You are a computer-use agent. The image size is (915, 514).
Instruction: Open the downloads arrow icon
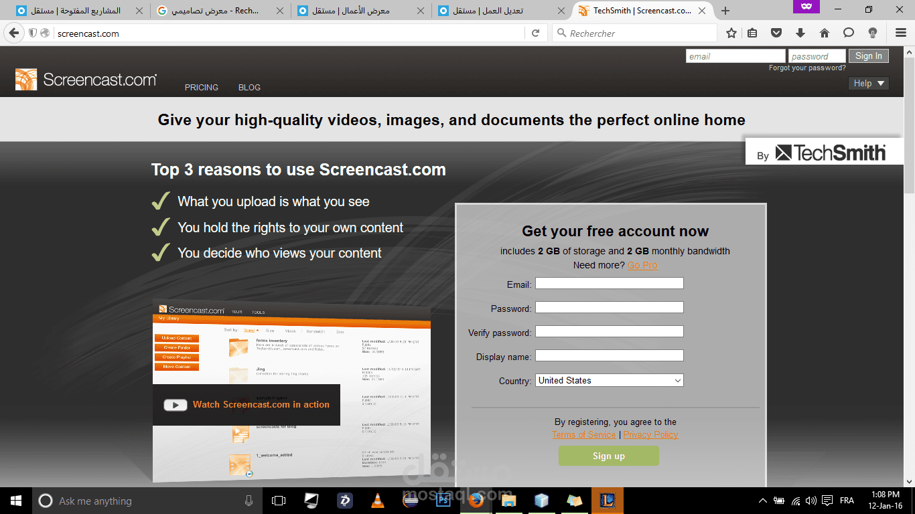800,33
